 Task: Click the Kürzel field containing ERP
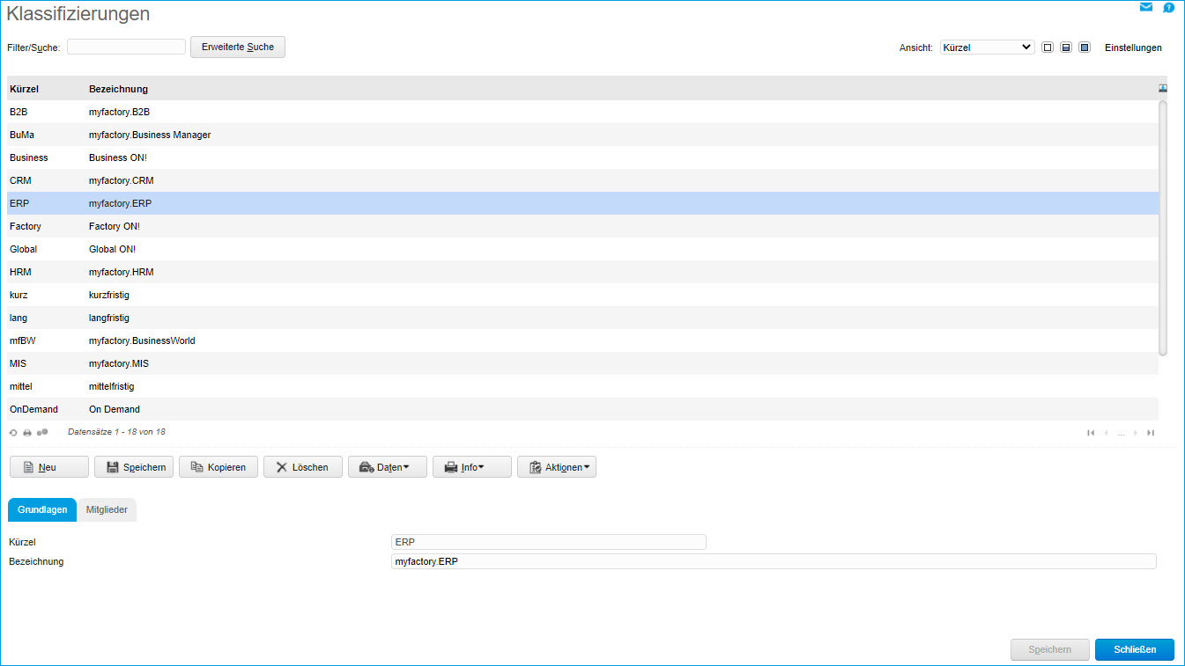pos(549,542)
